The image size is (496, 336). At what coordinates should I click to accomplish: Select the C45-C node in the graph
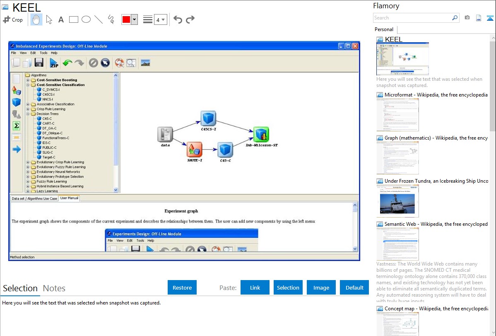pyautogui.click(x=225, y=150)
